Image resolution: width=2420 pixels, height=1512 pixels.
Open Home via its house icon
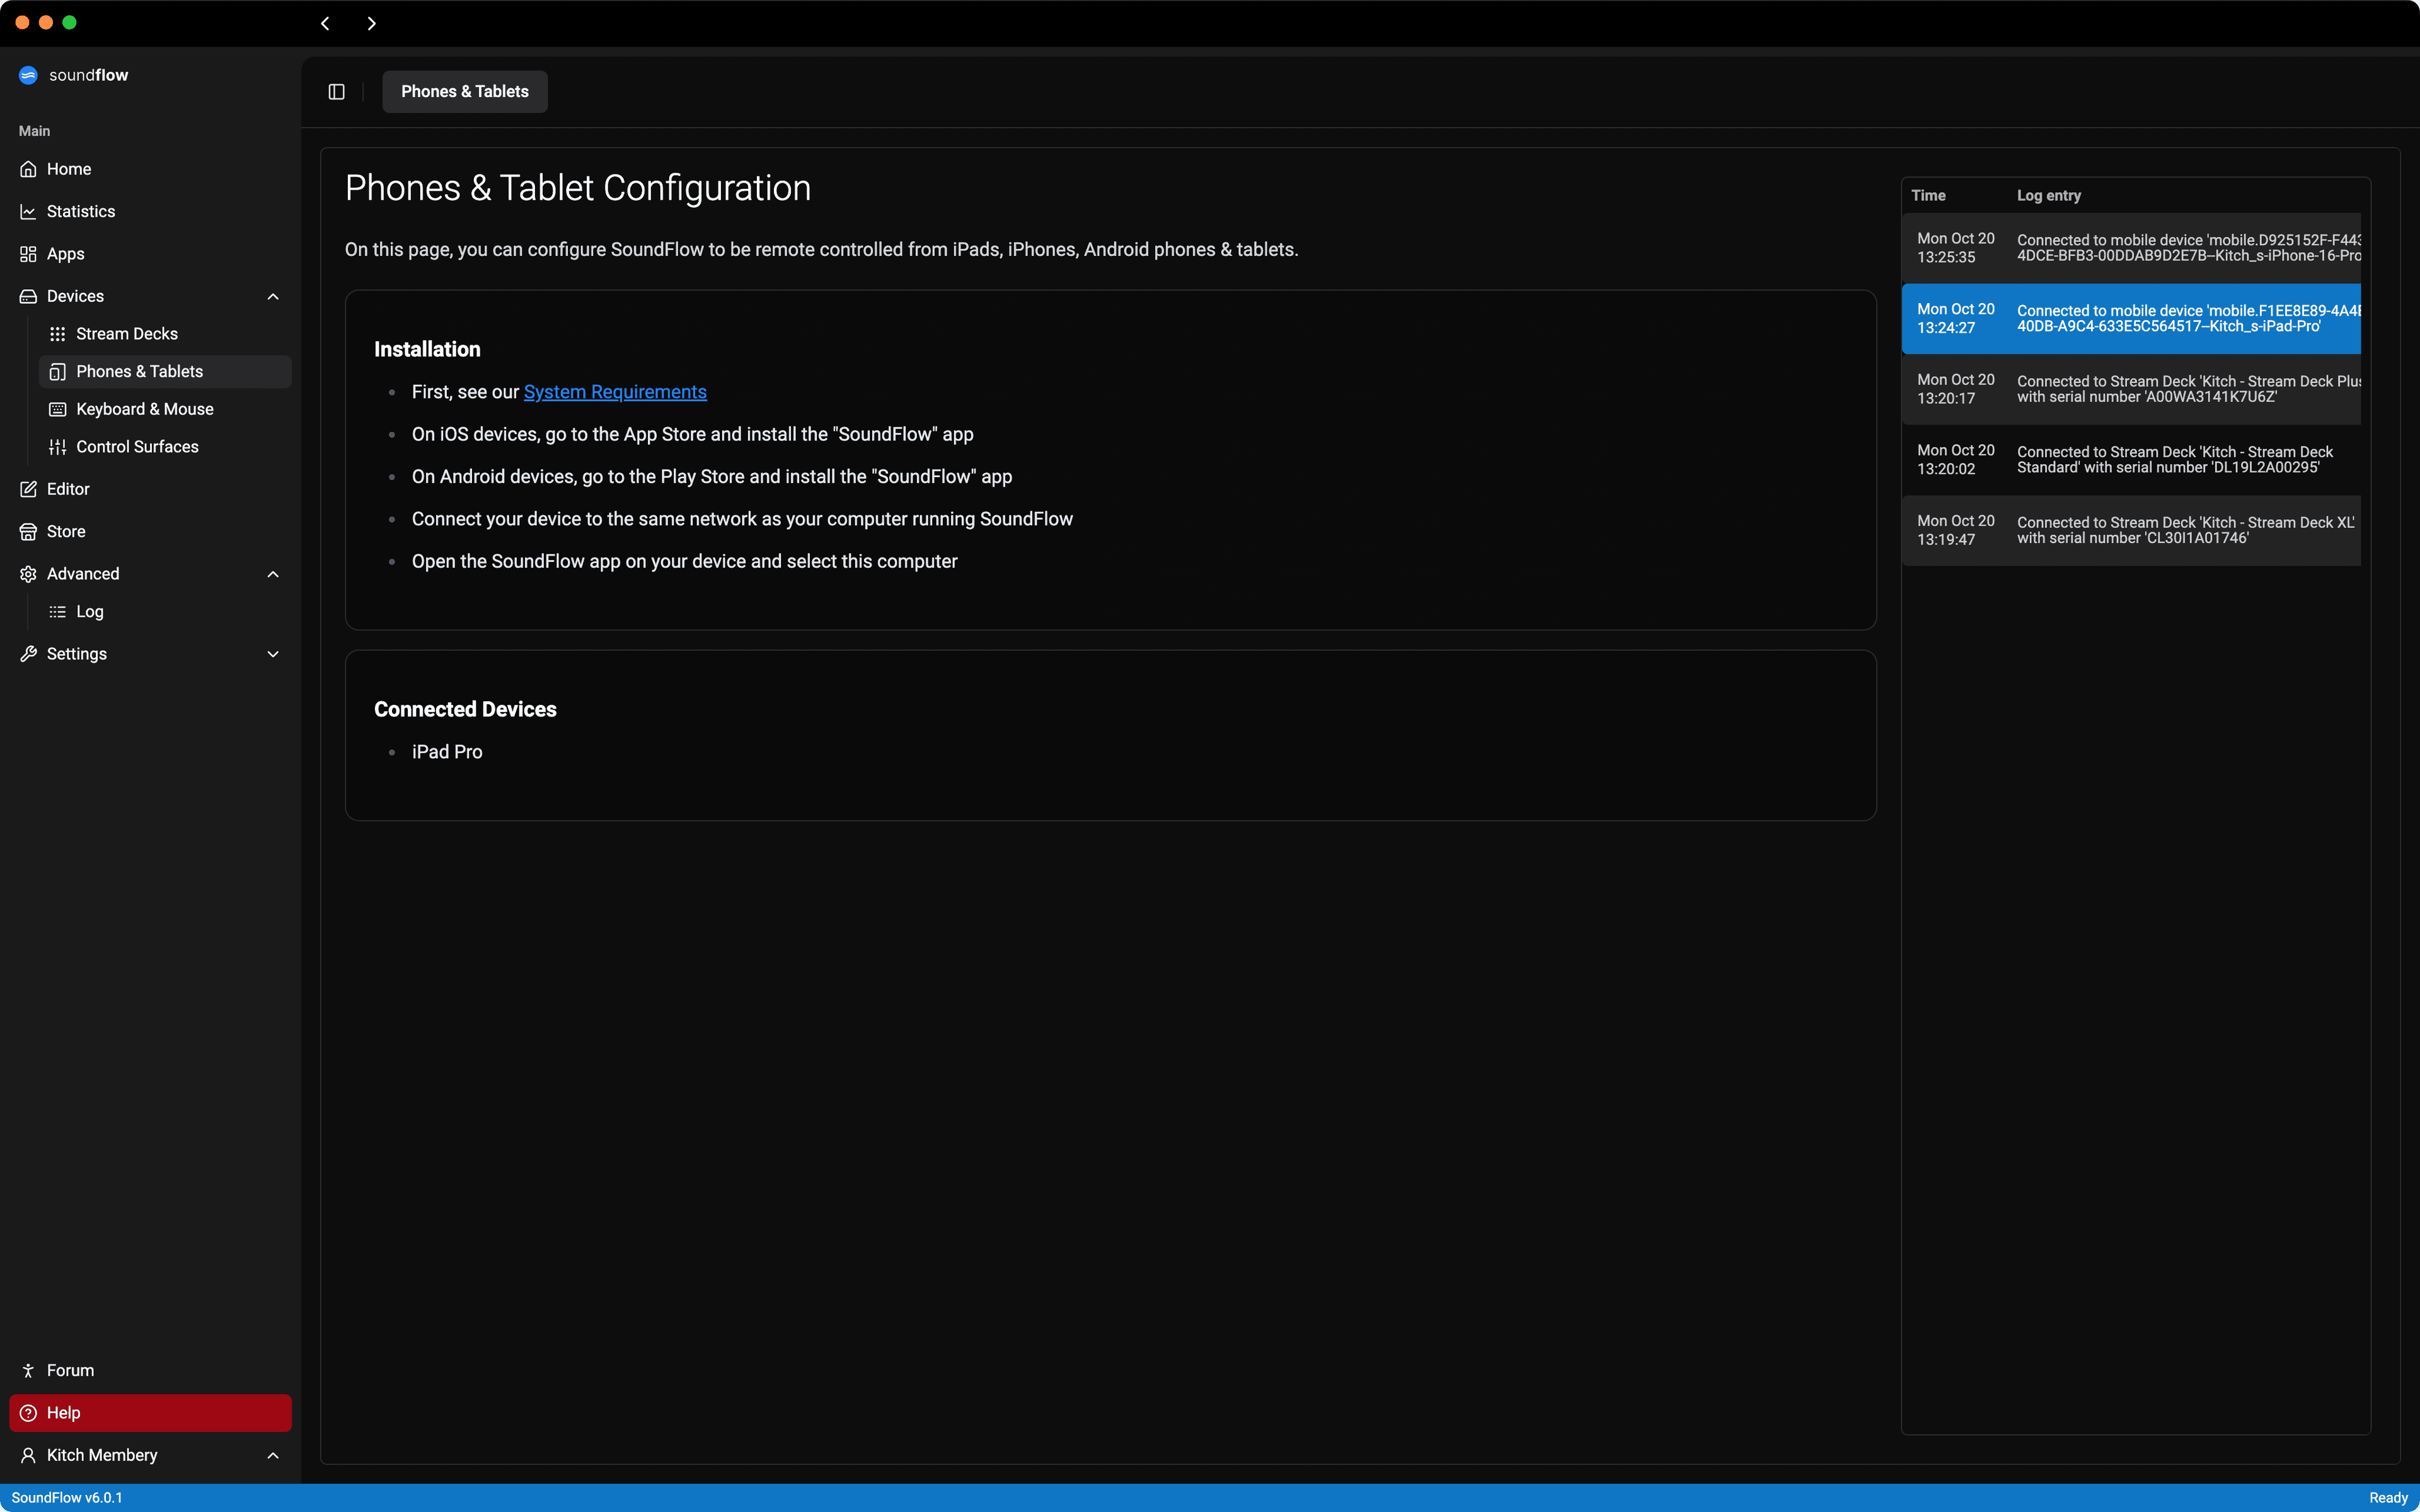(28, 169)
